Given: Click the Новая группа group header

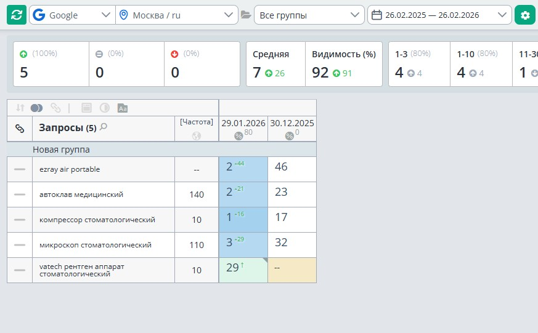Looking at the screenshot, I should tap(161, 150).
